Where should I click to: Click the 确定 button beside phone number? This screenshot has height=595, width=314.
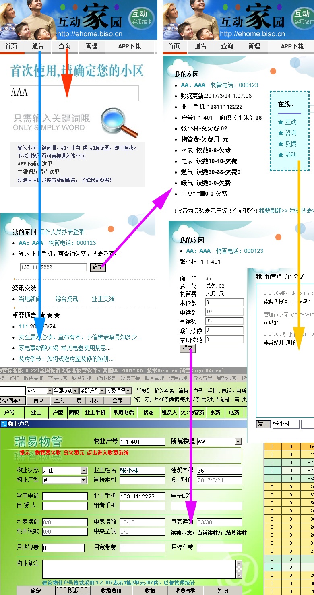click(x=98, y=267)
